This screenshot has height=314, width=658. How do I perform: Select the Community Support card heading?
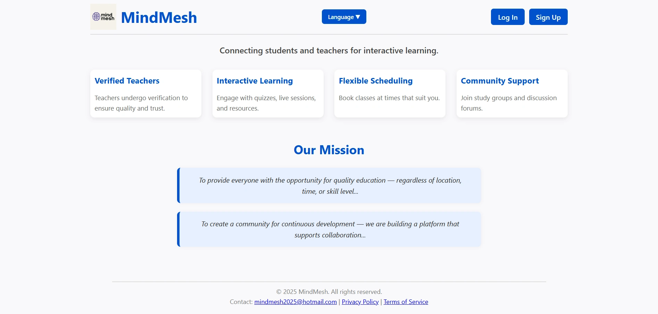(x=500, y=81)
